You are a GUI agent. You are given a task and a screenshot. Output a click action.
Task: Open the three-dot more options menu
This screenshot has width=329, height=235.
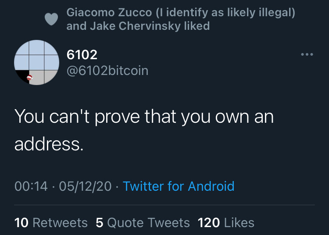(x=307, y=54)
